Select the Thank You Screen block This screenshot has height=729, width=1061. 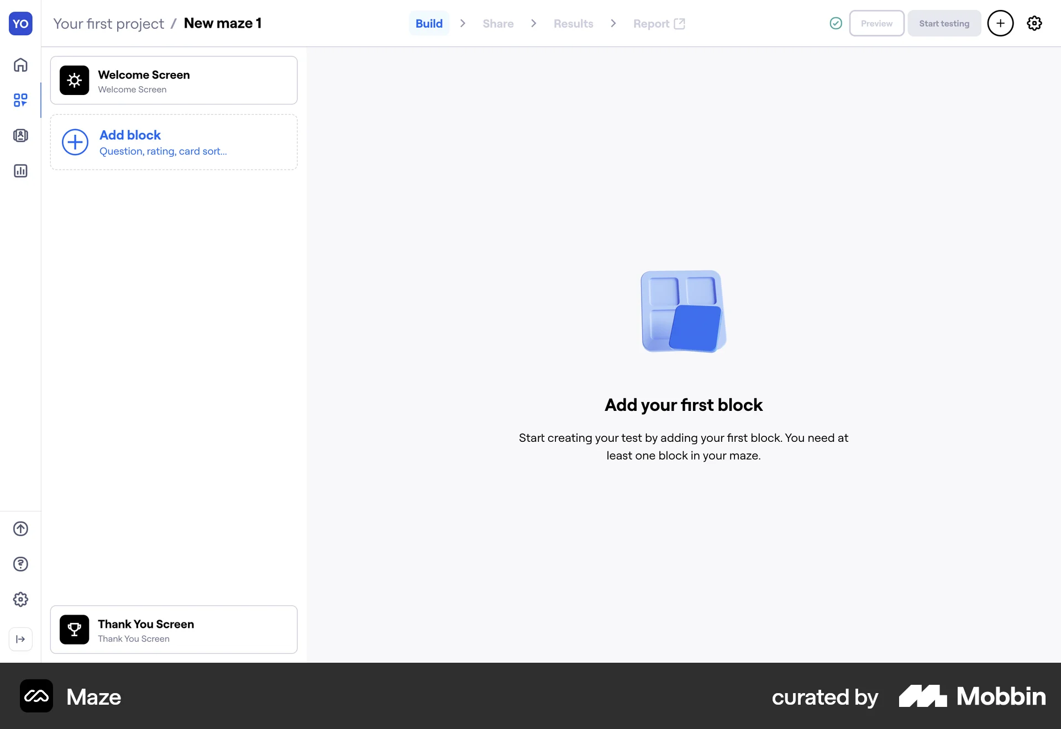click(174, 630)
